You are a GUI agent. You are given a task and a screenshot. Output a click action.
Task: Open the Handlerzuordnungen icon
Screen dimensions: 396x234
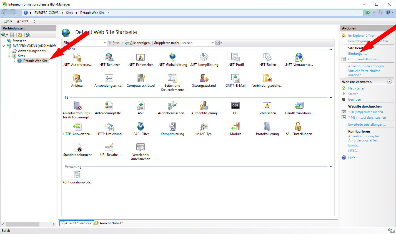coord(299,106)
